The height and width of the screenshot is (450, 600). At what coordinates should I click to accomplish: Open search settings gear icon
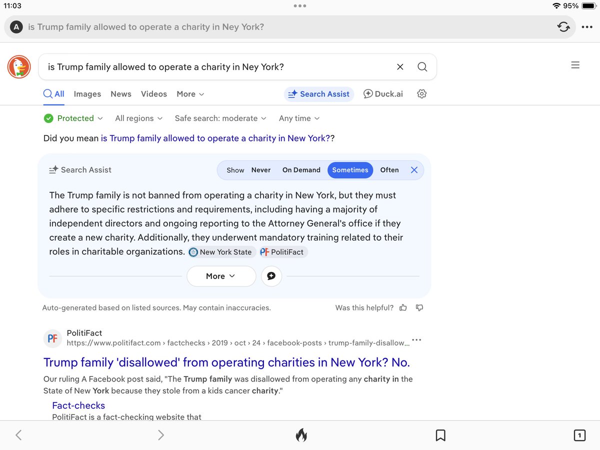point(421,94)
